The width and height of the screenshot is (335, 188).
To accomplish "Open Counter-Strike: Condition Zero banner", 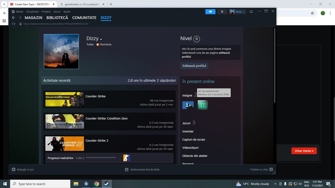I will 65,121.
